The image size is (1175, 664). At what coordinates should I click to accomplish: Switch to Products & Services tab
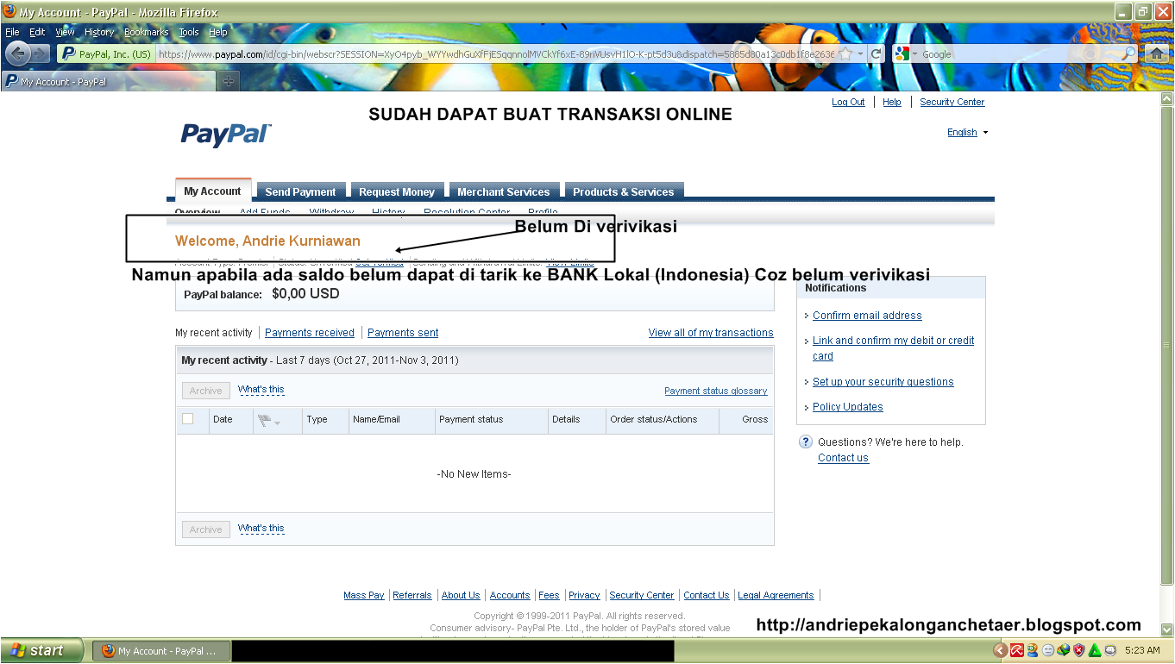(623, 191)
